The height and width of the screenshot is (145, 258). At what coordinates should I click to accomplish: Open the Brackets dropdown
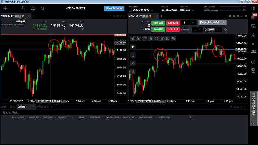click(197, 30)
